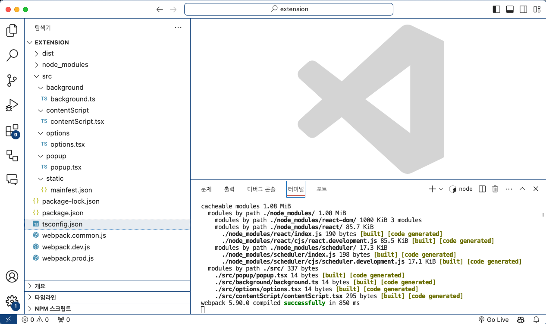The width and height of the screenshot is (546, 324).
Task: Expand the 개요 outline section
Action: point(107,286)
